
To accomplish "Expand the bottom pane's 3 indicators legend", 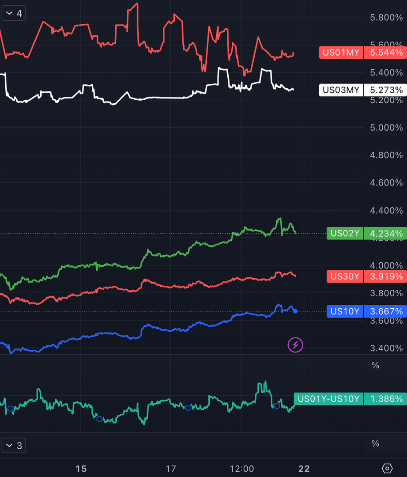I will 14,446.
